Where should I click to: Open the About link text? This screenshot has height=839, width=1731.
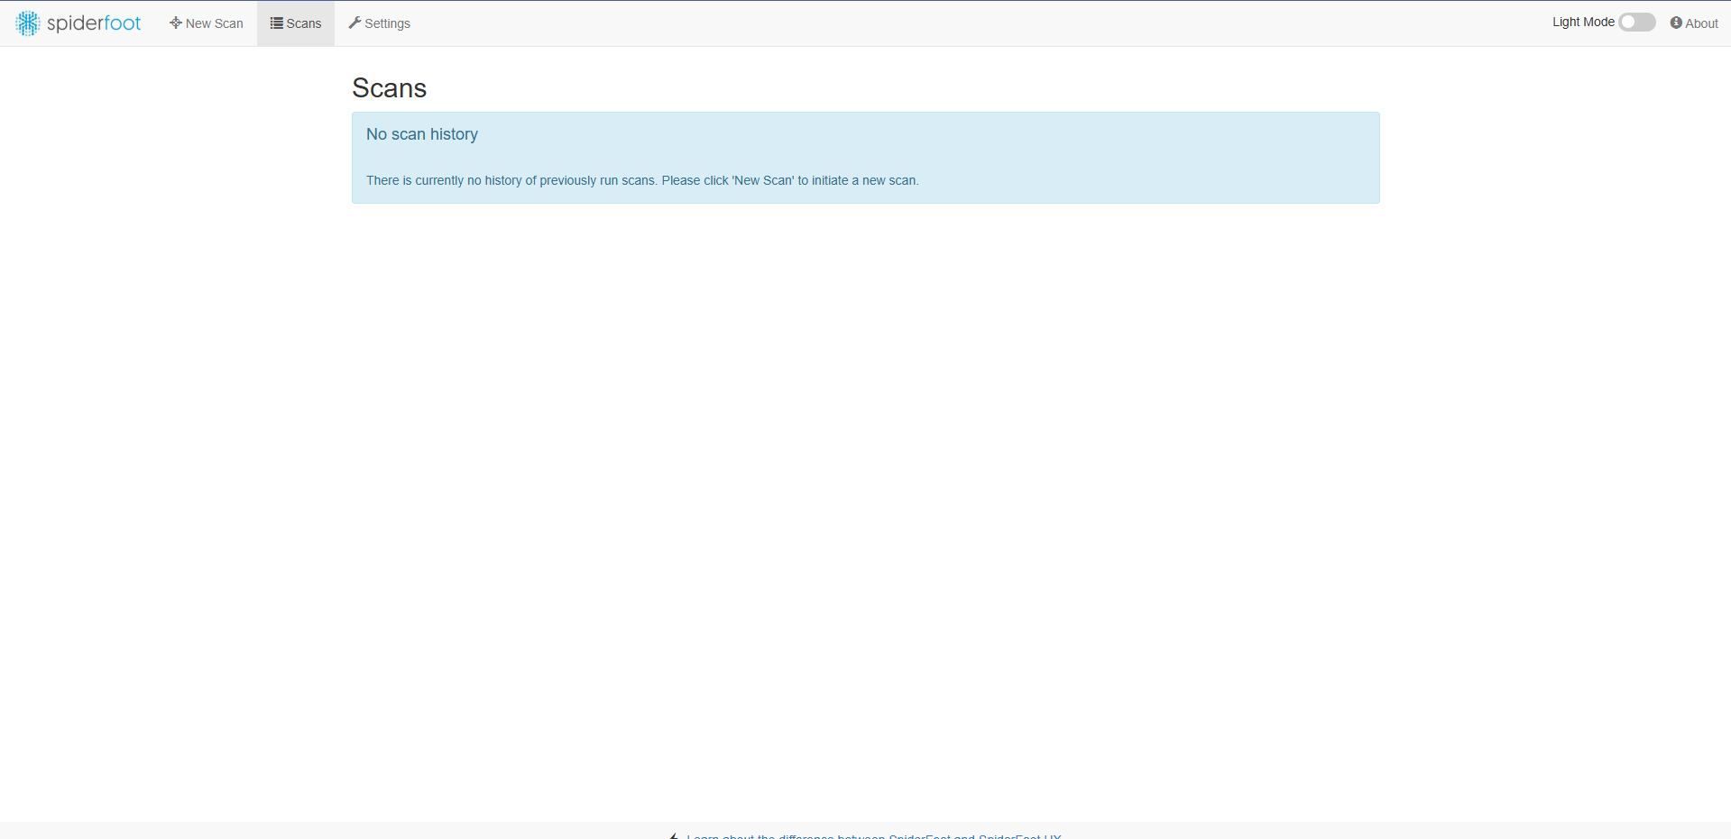coord(1701,23)
